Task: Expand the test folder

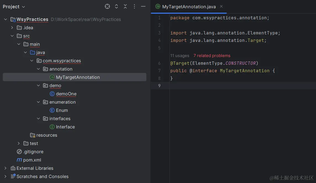Action: click(x=18, y=143)
